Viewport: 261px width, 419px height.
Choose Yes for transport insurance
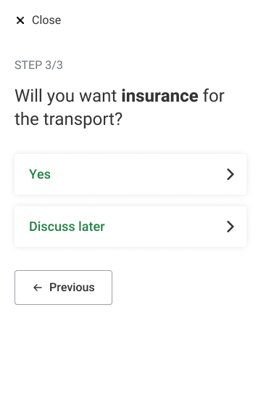click(x=130, y=174)
